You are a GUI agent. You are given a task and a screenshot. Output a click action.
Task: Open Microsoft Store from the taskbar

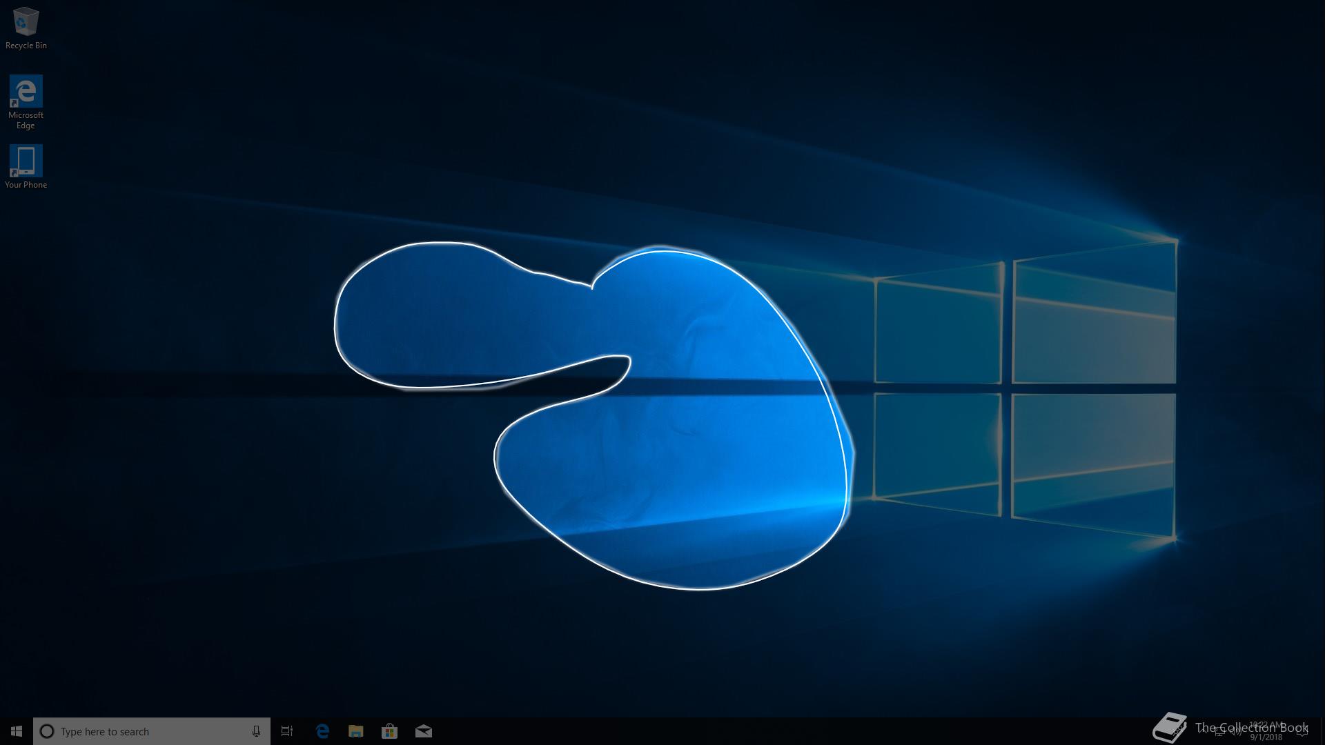tap(390, 731)
